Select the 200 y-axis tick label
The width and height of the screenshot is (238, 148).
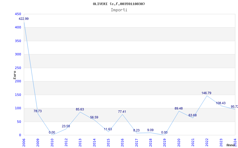[18, 81]
